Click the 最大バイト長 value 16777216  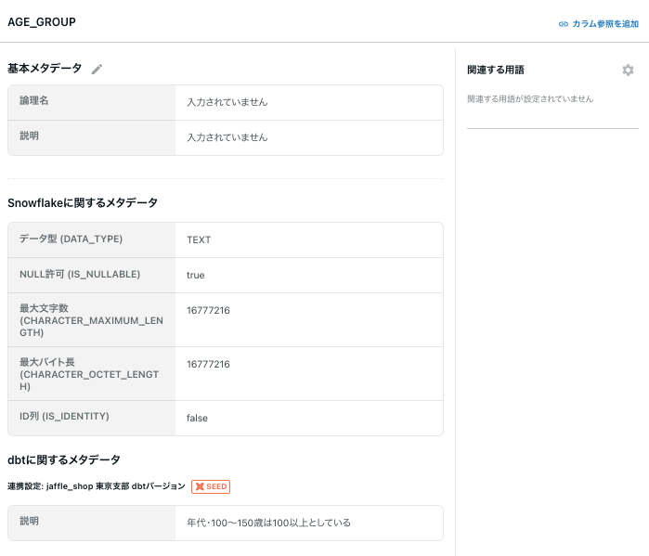click(208, 364)
